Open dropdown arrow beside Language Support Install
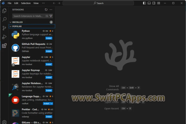 pyautogui.click(x=52, y=104)
